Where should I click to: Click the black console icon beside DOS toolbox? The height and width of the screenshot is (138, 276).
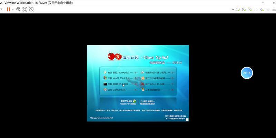(105, 84)
